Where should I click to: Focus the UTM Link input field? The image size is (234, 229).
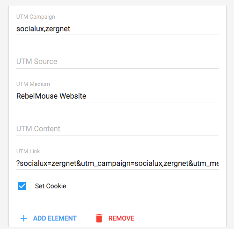tap(117, 164)
